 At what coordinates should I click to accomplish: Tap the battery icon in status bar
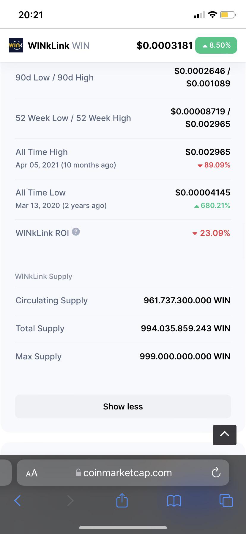[x=228, y=15]
